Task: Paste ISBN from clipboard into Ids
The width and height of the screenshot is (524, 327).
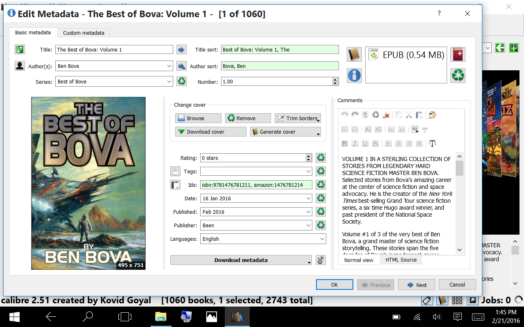Action: (175, 185)
